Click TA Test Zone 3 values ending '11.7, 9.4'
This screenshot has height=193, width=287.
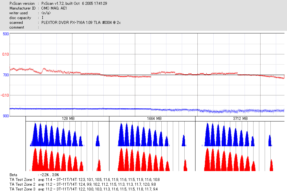(151, 189)
